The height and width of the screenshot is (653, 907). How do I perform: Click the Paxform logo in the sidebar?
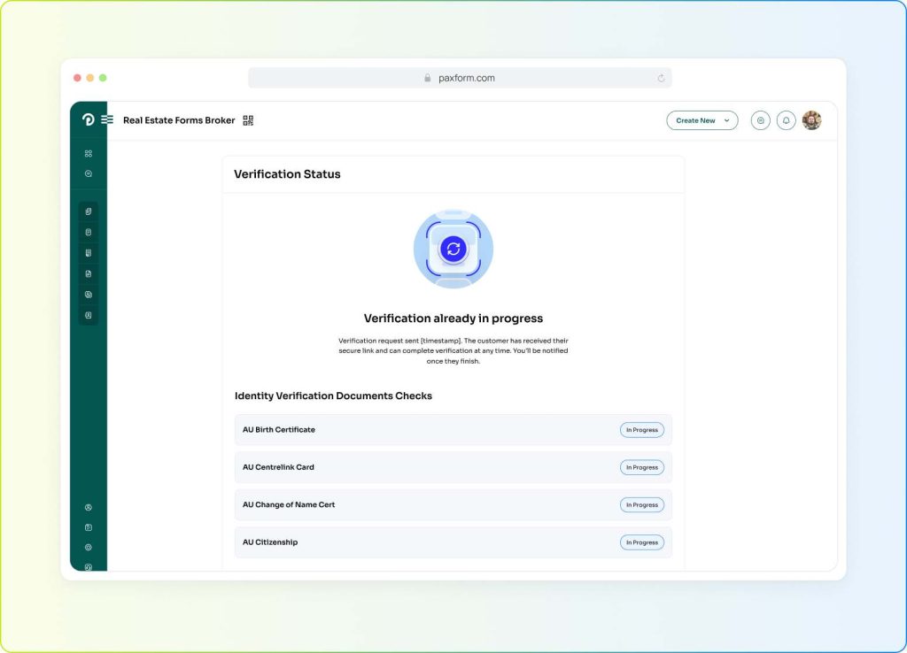tap(88, 119)
